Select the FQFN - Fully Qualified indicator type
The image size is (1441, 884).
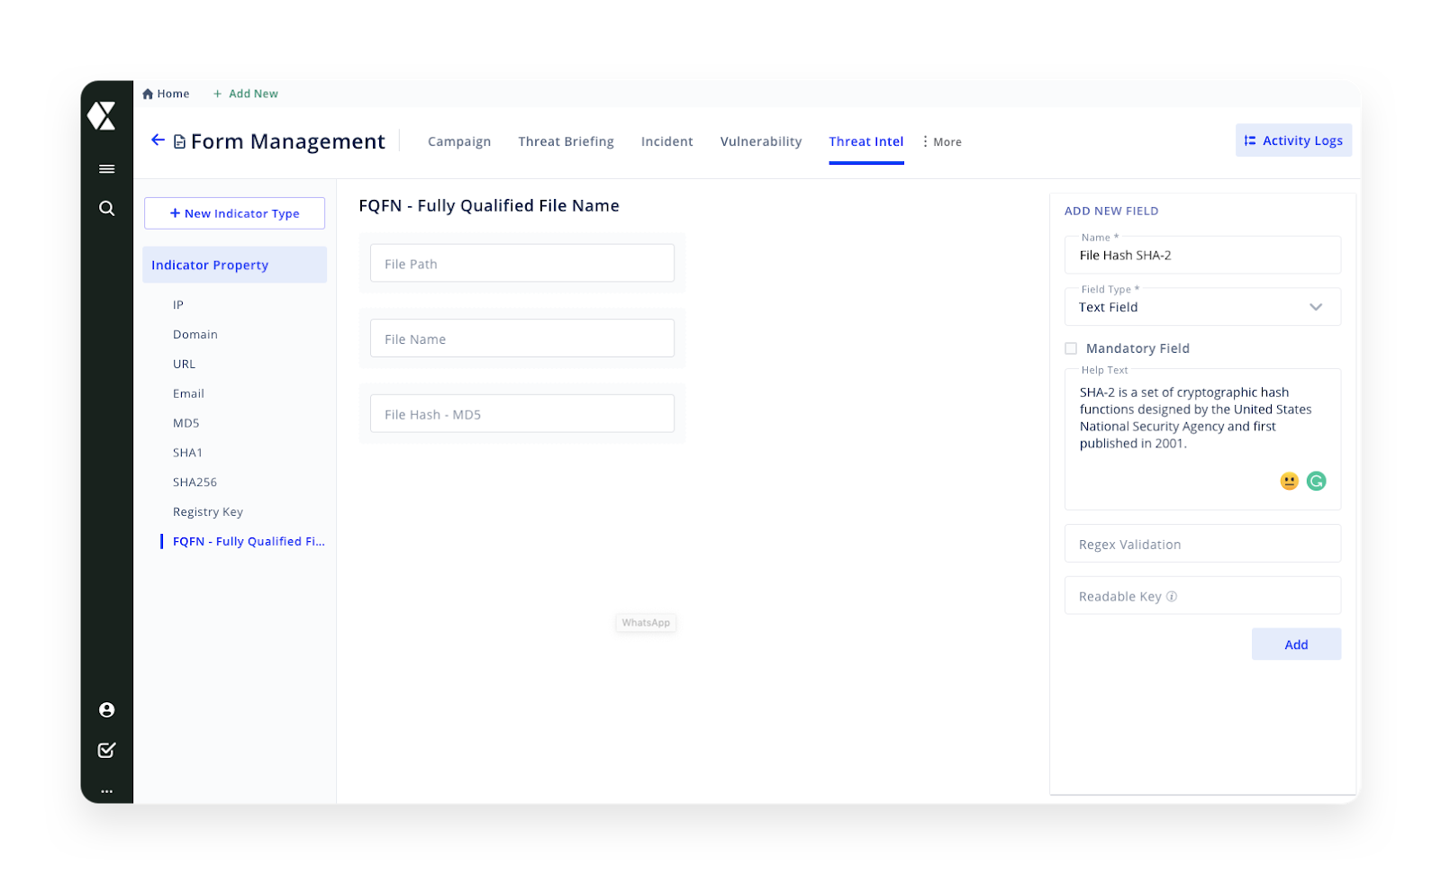click(249, 542)
